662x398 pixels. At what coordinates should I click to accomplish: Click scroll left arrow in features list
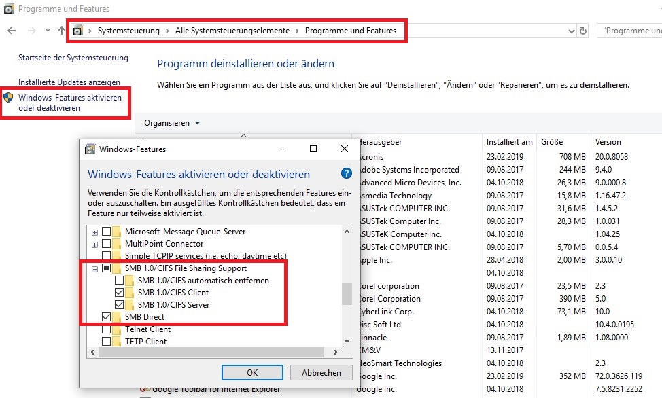point(93,352)
